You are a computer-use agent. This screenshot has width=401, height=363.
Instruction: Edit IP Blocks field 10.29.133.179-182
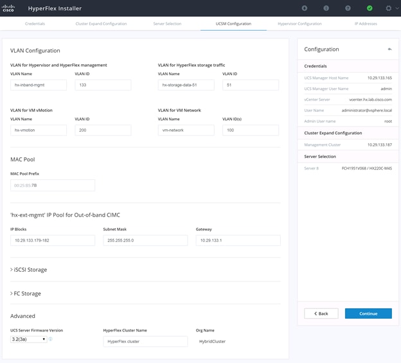coord(53,240)
